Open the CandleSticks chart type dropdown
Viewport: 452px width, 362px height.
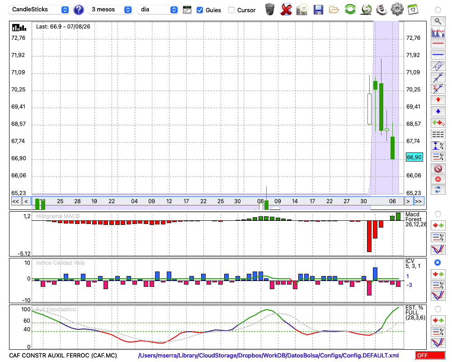pyautogui.click(x=40, y=10)
